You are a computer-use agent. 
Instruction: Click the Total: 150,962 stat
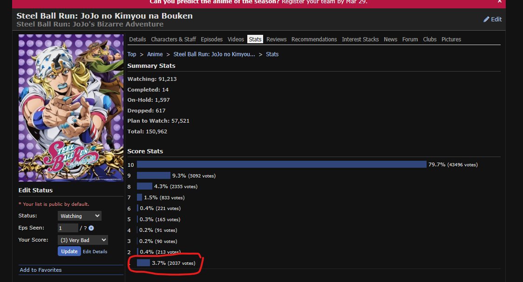(x=147, y=131)
